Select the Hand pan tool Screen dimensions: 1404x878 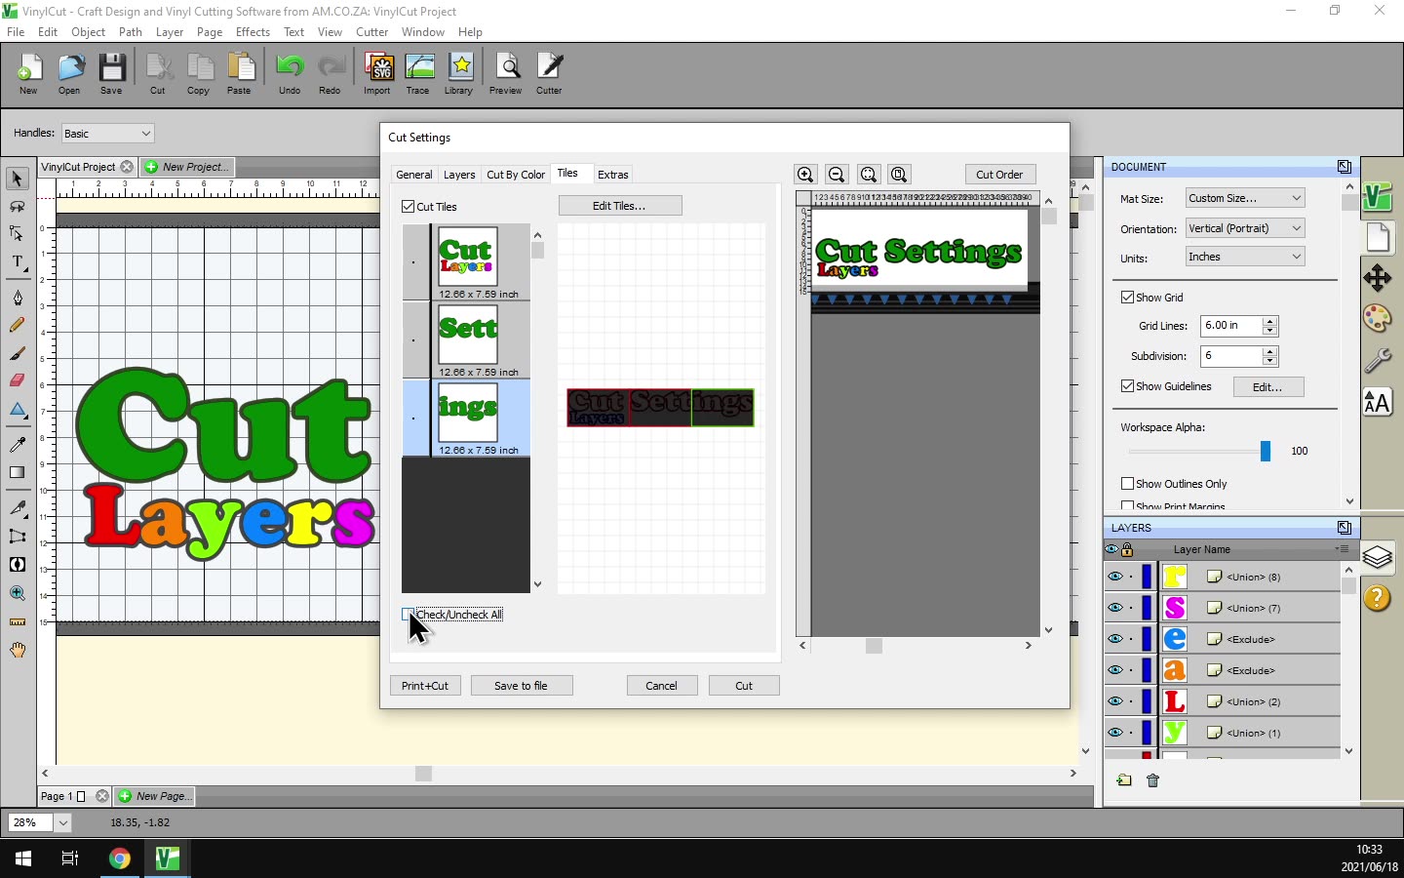click(x=18, y=650)
